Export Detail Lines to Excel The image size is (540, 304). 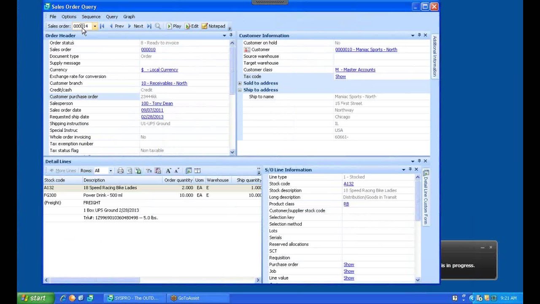[x=138, y=171]
